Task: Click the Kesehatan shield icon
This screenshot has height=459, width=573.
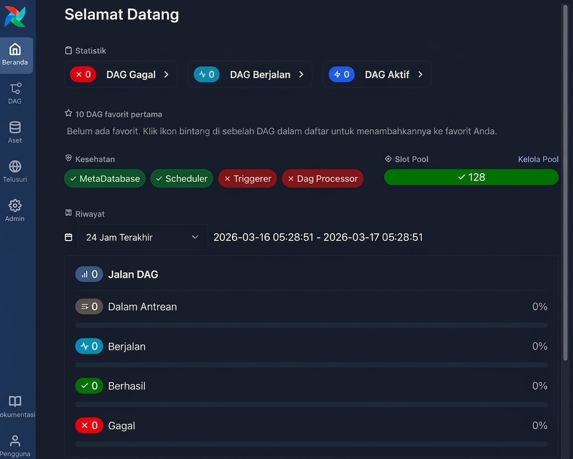Action: (x=68, y=158)
